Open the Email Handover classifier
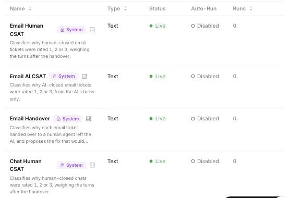289x198 pixels. 30,118
